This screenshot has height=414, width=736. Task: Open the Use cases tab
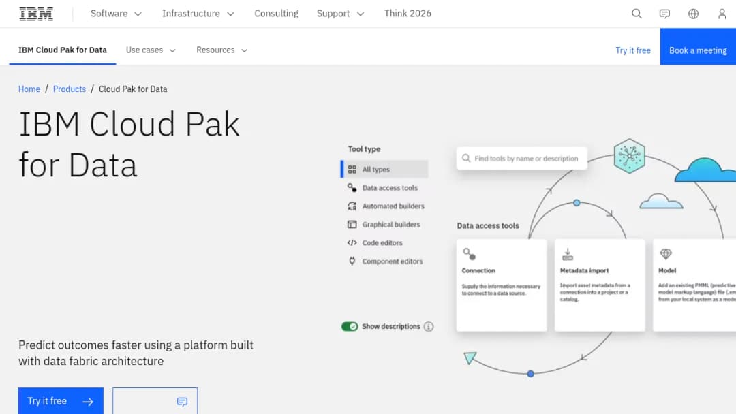pyautogui.click(x=151, y=50)
